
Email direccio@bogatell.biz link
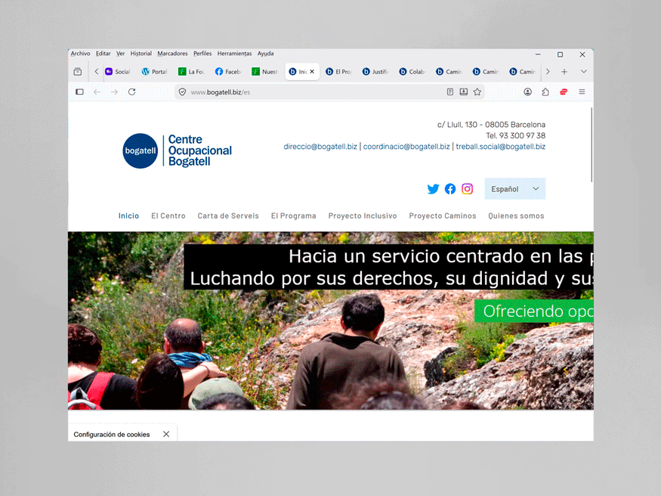(x=320, y=147)
